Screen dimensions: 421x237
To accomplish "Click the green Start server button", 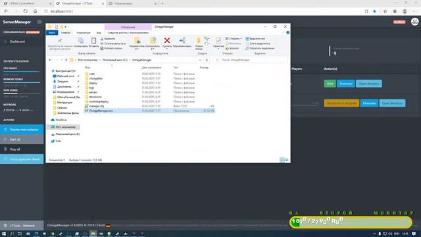I will point(330,84).
